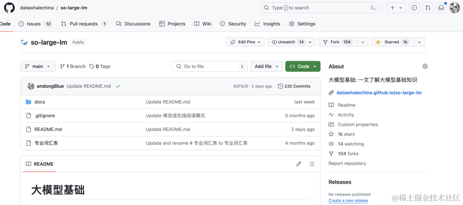Click the 104 forks link
Viewport: 463px width, 205px height.
(348, 154)
